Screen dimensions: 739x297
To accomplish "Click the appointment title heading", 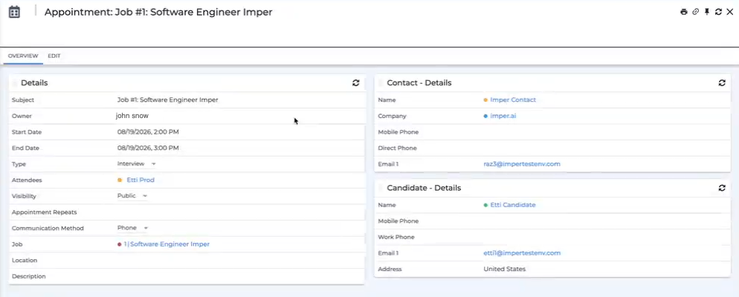I will pos(158,12).
